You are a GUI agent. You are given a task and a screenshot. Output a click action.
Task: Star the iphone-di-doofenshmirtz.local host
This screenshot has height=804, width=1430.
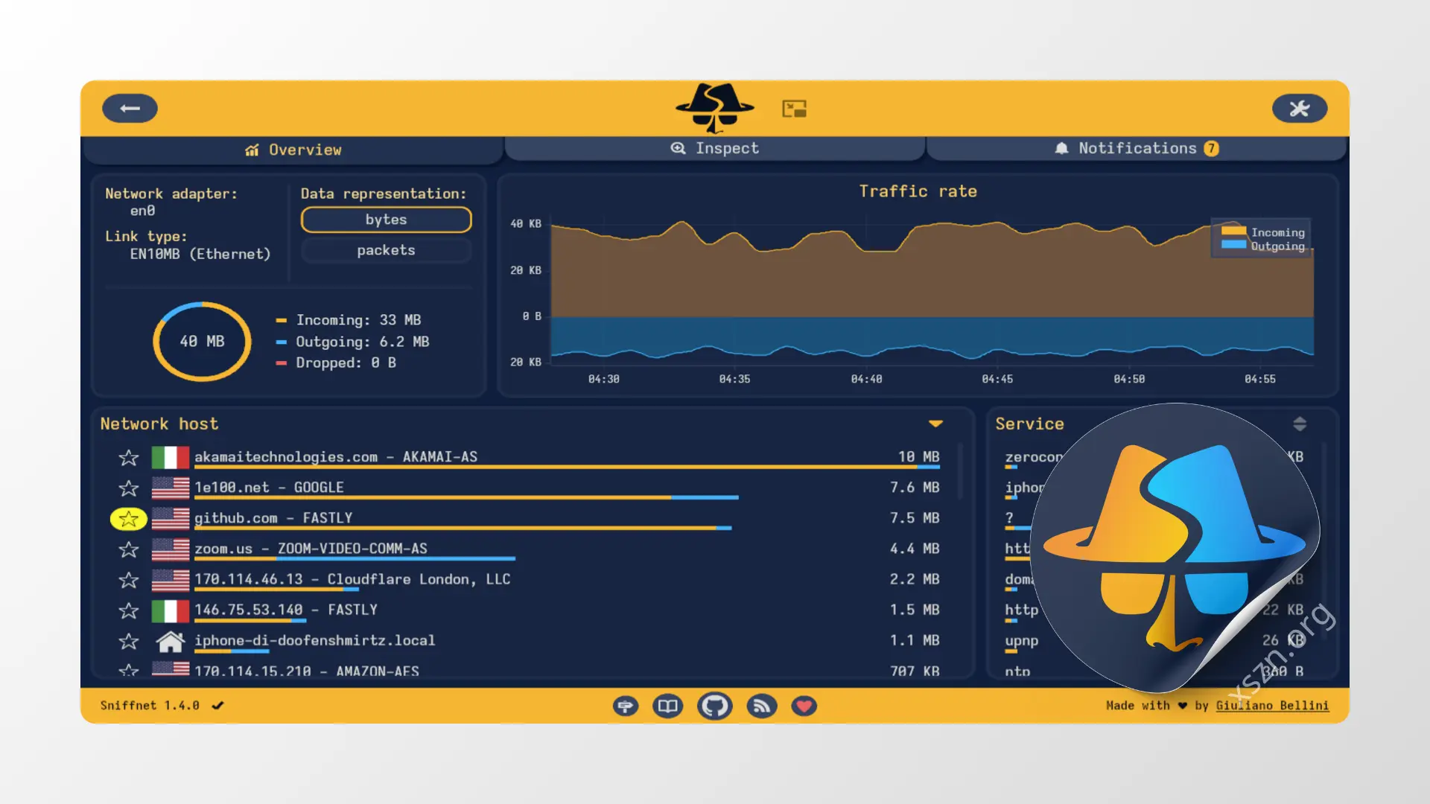(x=129, y=641)
